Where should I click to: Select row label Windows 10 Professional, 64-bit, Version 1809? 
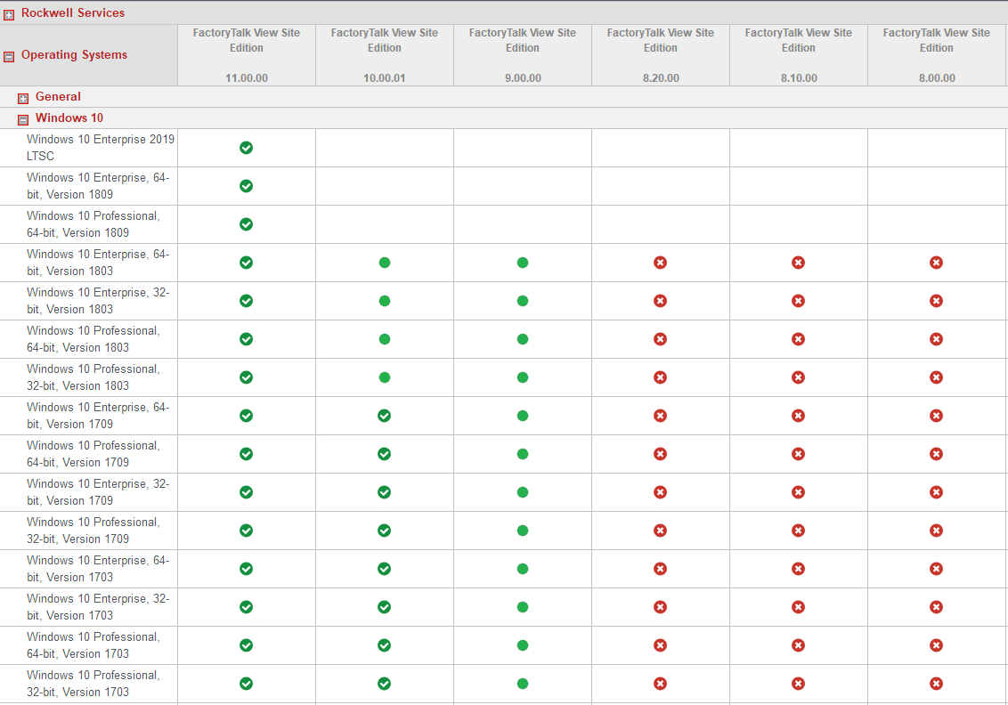tap(93, 224)
